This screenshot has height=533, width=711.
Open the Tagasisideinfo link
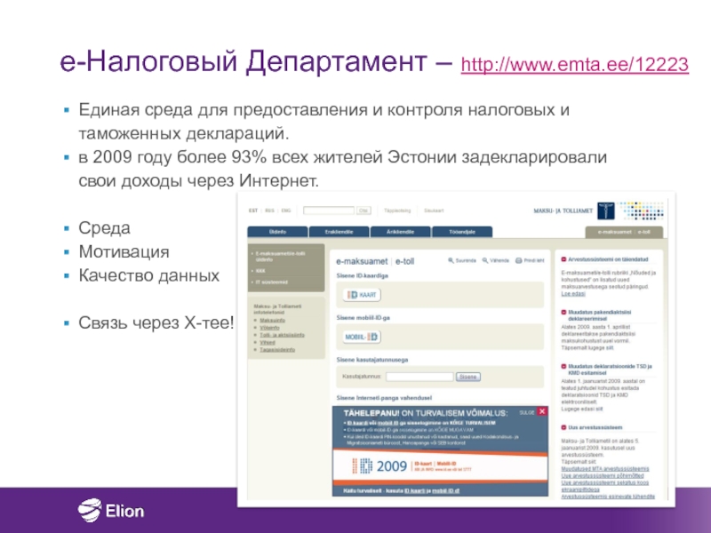tap(277, 349)
